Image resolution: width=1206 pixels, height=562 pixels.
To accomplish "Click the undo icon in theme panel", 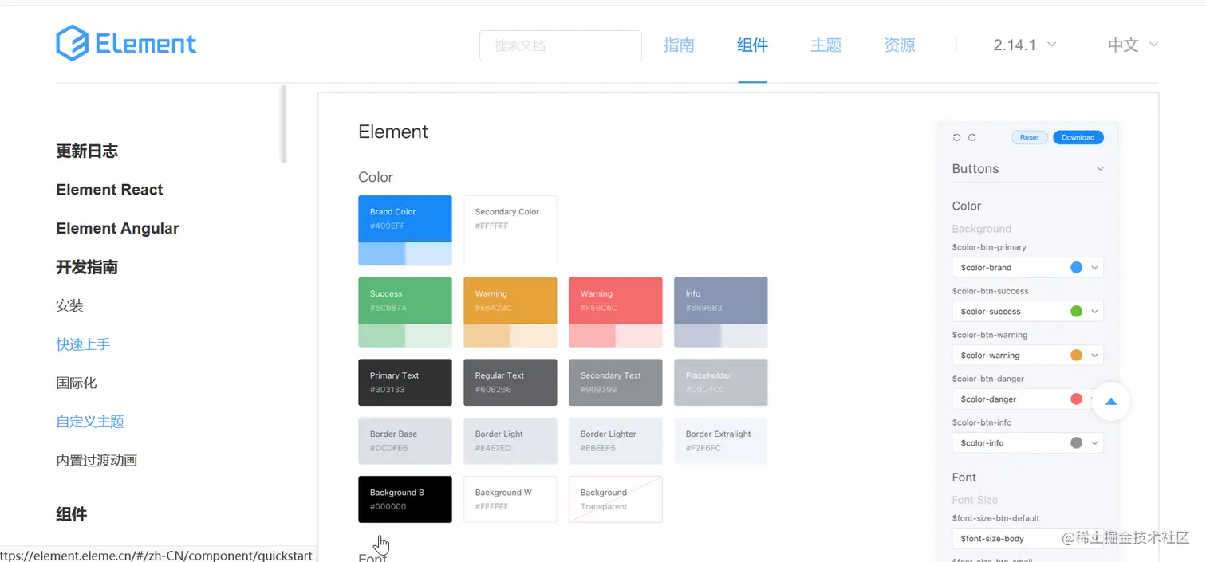I will coord(957,137).
